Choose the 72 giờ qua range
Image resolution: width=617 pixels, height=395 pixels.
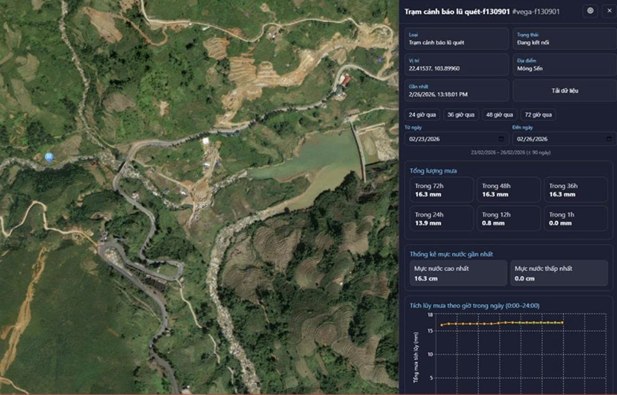(x=537, y=115)
